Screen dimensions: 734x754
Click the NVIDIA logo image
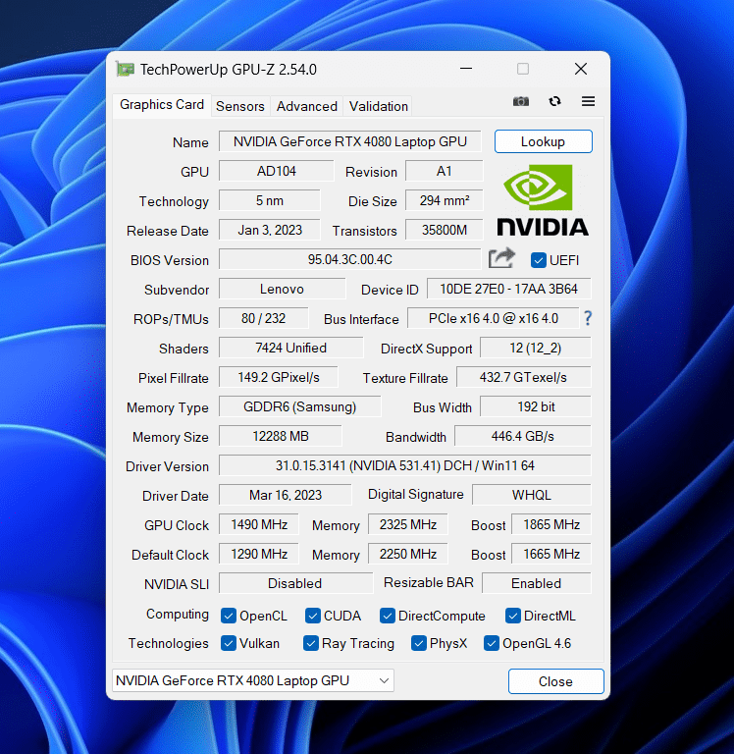tap(543, 201)
